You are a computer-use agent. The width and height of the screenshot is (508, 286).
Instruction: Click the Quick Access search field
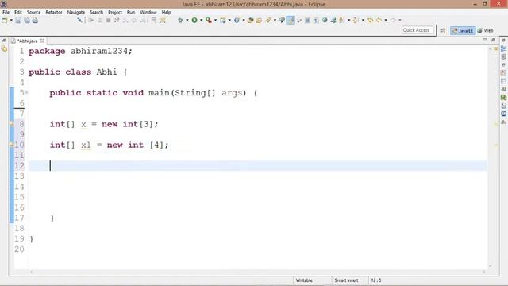pos(418,30)
